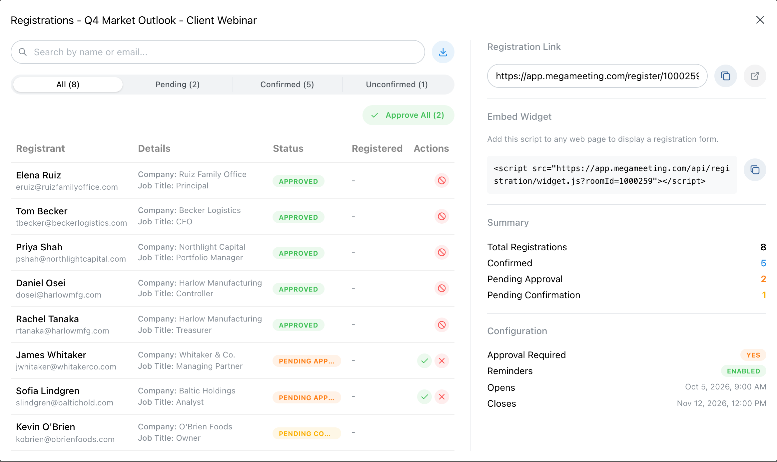777x462 pixels.
Task: Approve James Whitaker's pending registration
Action: tap(424, 361)
